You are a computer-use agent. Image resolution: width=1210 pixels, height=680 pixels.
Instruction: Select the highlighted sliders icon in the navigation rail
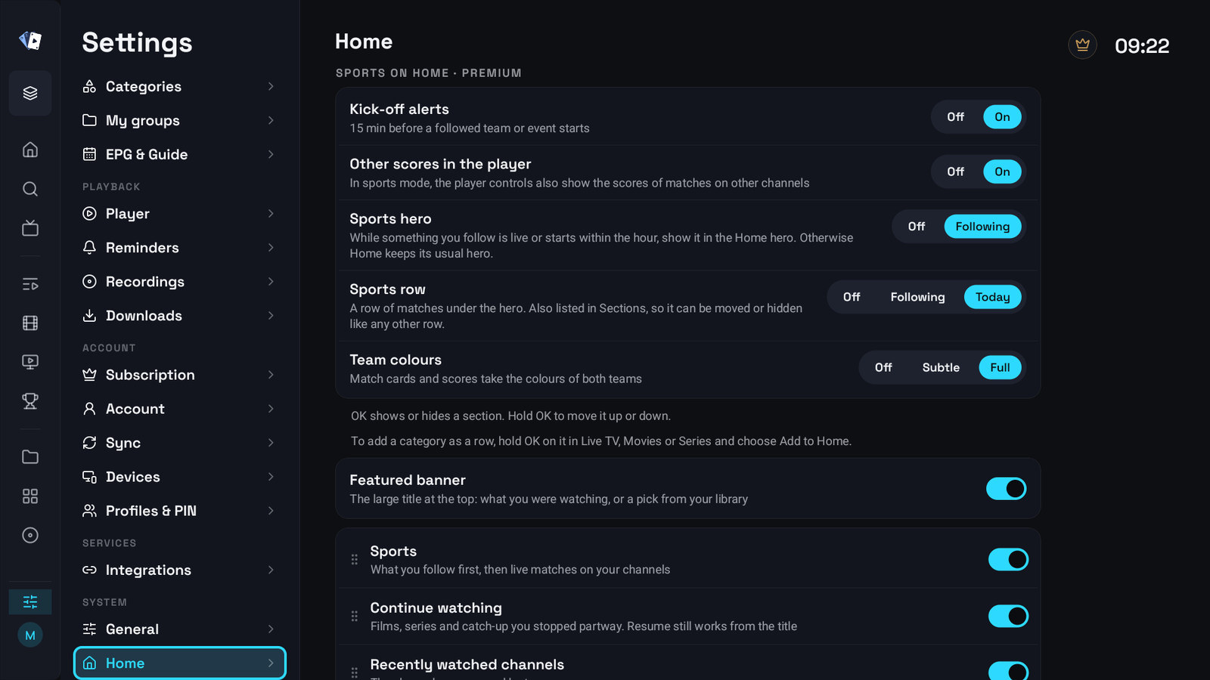pos(30,602)
